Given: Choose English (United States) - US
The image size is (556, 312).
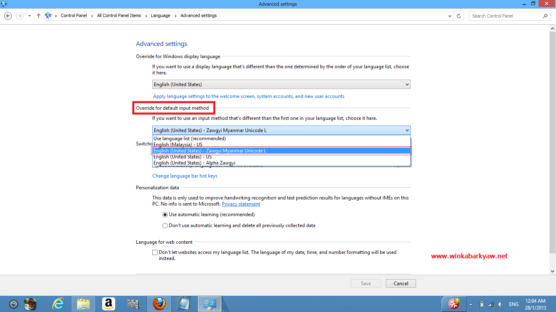Looking at the screenshot, I should [x=281, y=157].
